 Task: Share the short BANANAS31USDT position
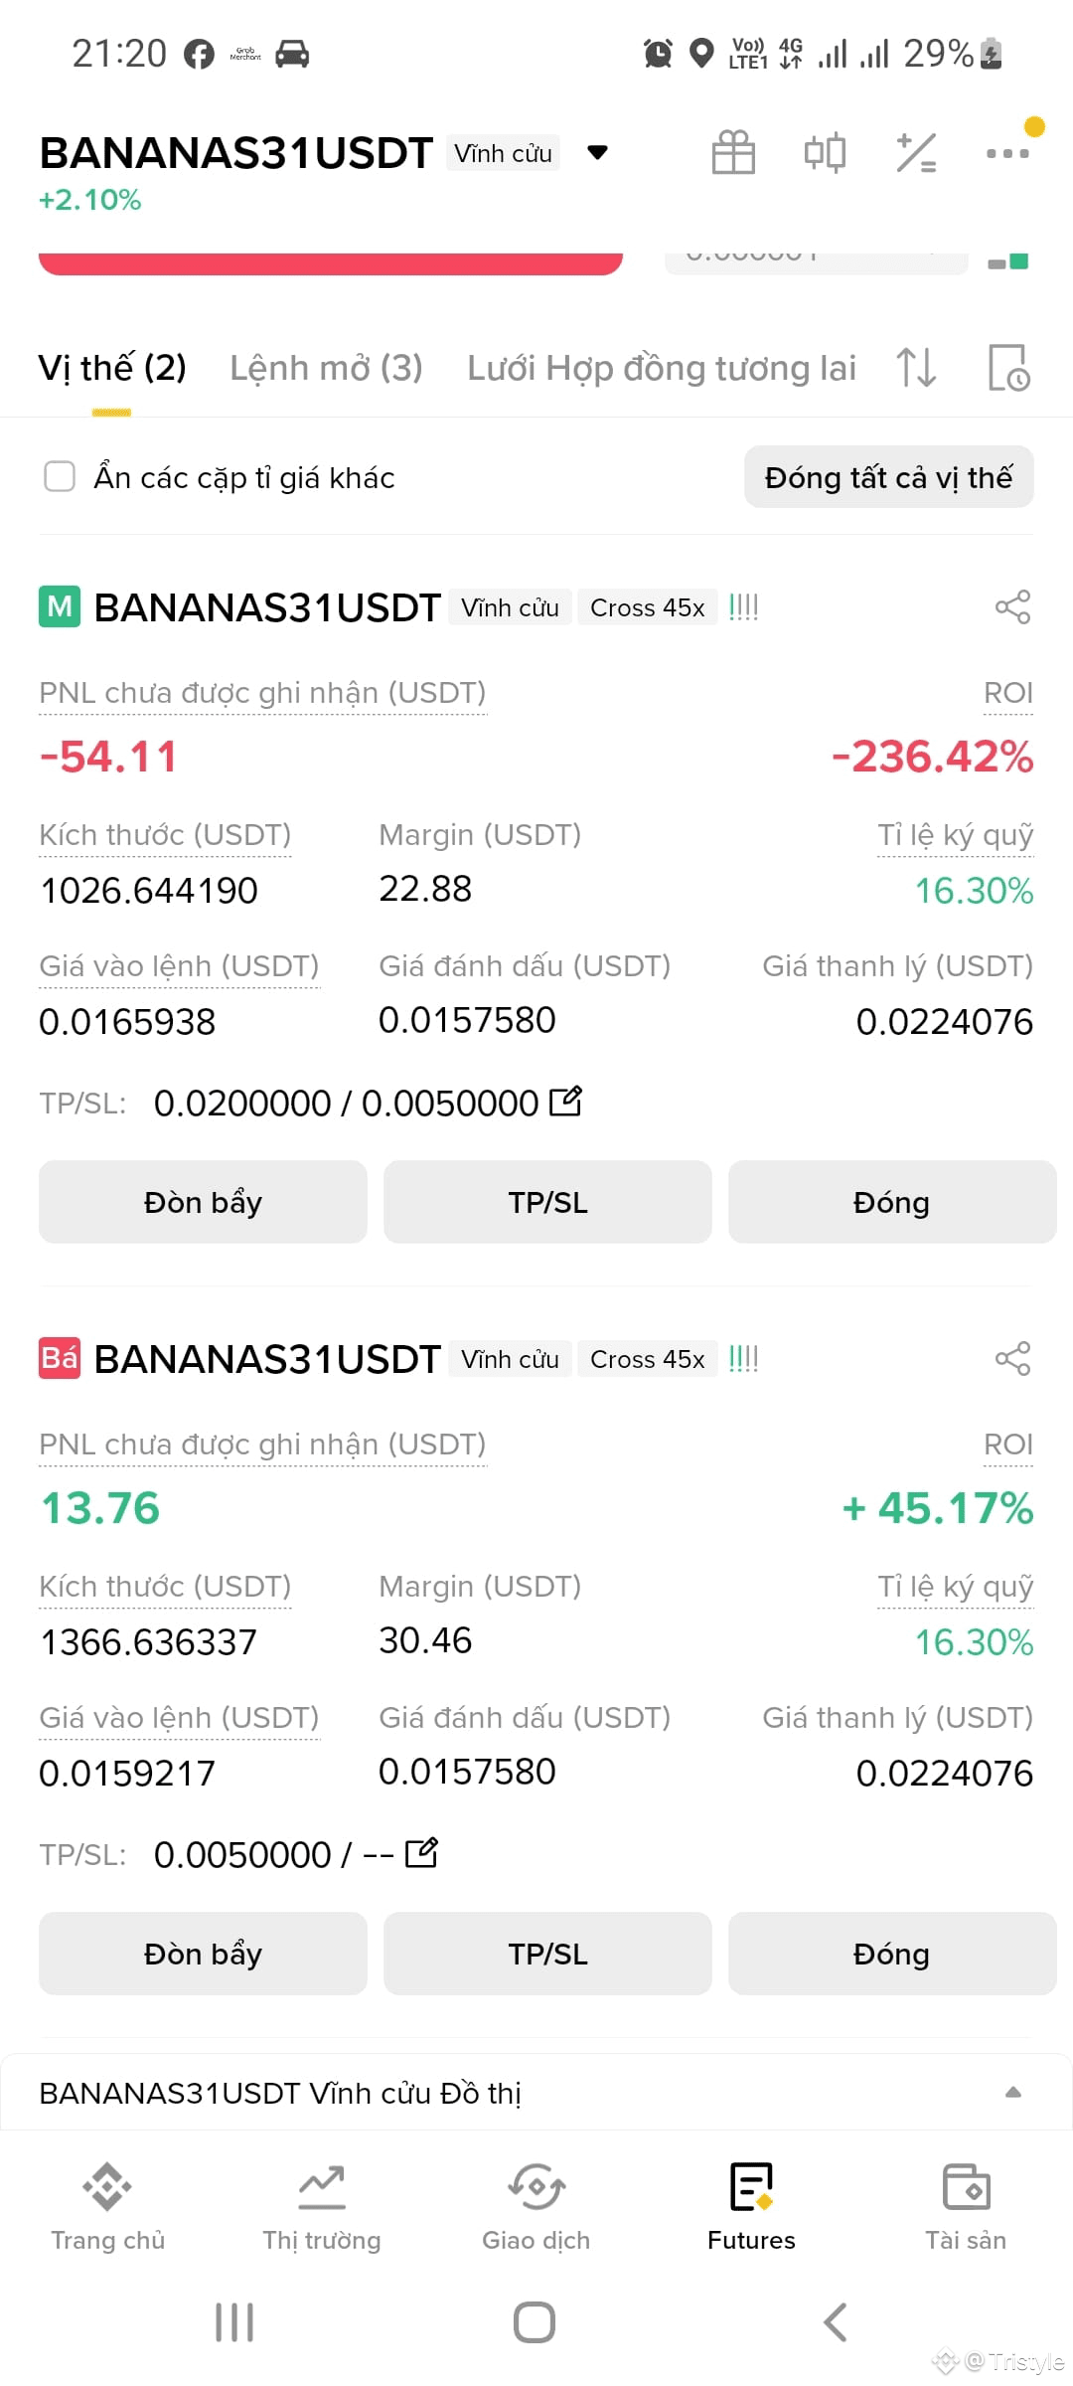(x=1012, y=1359)
